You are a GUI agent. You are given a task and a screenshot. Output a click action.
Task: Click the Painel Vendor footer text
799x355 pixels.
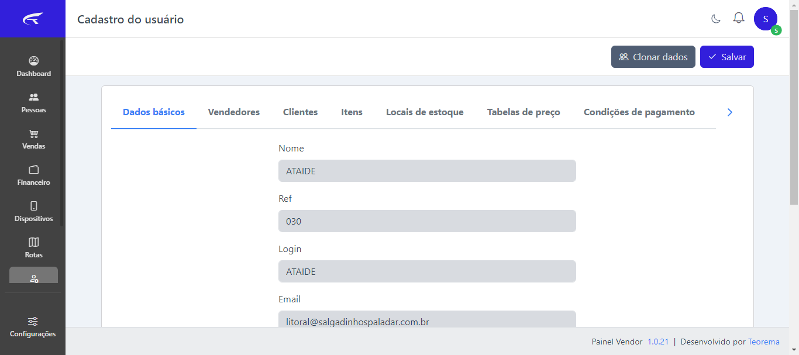click(x=617, y=342)
